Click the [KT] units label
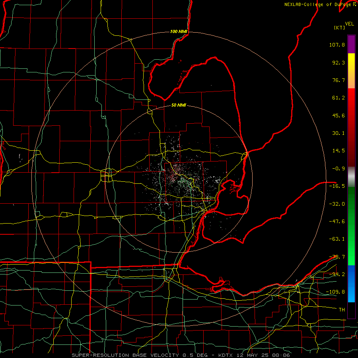 pos(339,27)
